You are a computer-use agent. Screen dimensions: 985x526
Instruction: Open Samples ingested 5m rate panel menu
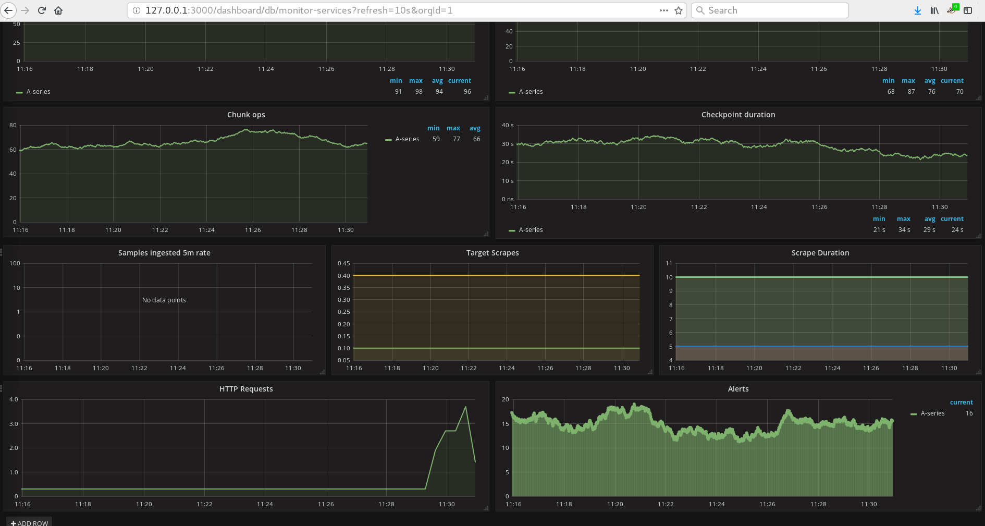(x=164, y=253)
